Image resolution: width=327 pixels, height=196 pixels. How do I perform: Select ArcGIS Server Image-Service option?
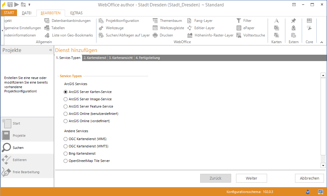coord(65,99)
